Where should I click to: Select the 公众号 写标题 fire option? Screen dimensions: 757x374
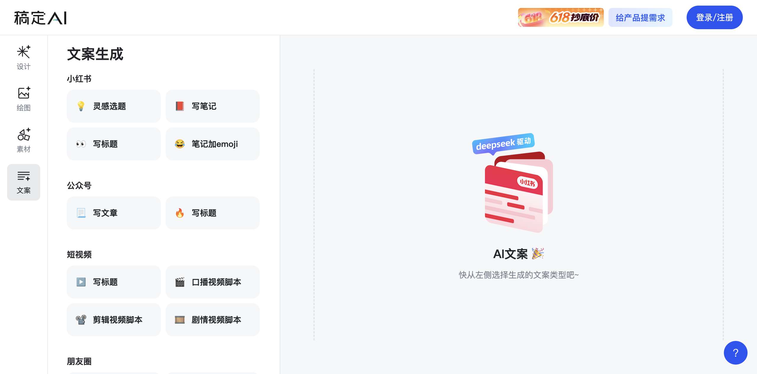coord(212,213)
